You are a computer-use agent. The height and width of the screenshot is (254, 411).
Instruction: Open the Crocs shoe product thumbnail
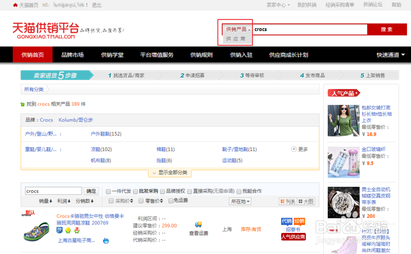36,231
